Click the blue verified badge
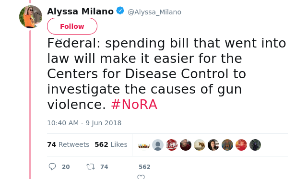The height and width of the screenshot is (179, 307). click(120, 11)
